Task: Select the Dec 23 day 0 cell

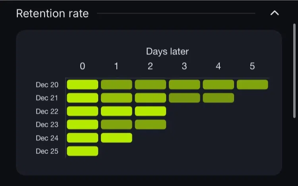Action: click(82, 125)
